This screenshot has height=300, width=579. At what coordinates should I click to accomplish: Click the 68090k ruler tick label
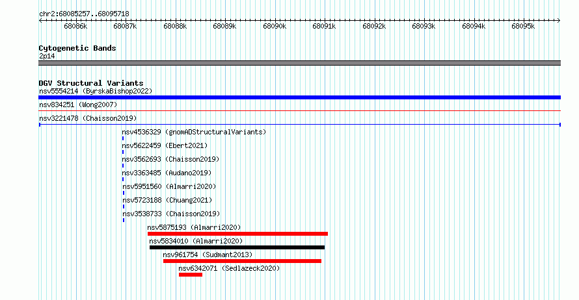(x=275, y=27)
